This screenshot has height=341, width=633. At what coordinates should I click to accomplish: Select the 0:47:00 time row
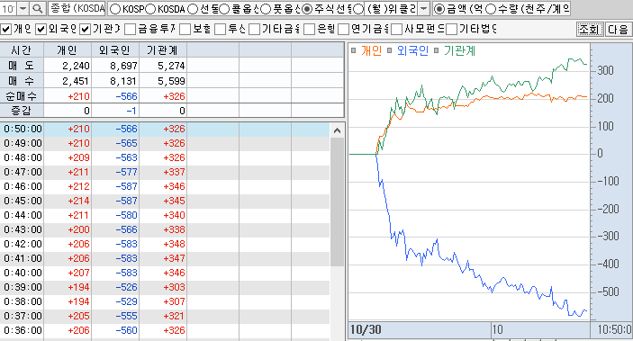click(165, 172)
